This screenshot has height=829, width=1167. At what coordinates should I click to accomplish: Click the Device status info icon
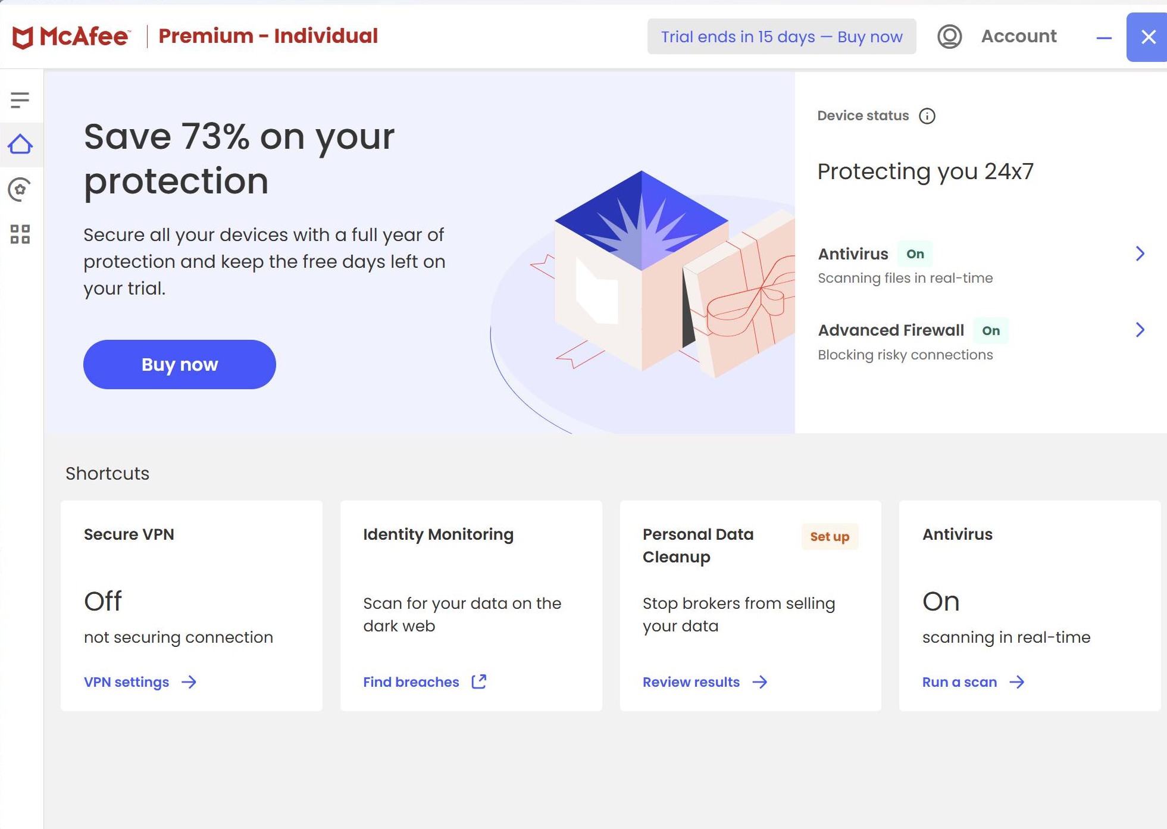pos(927,116)
